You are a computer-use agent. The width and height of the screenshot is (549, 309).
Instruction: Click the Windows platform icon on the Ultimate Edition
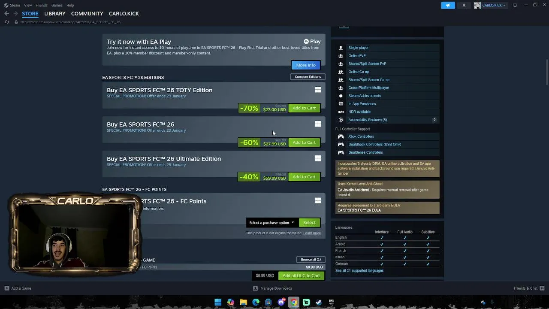pyautogui.click(x=318, y=158)
